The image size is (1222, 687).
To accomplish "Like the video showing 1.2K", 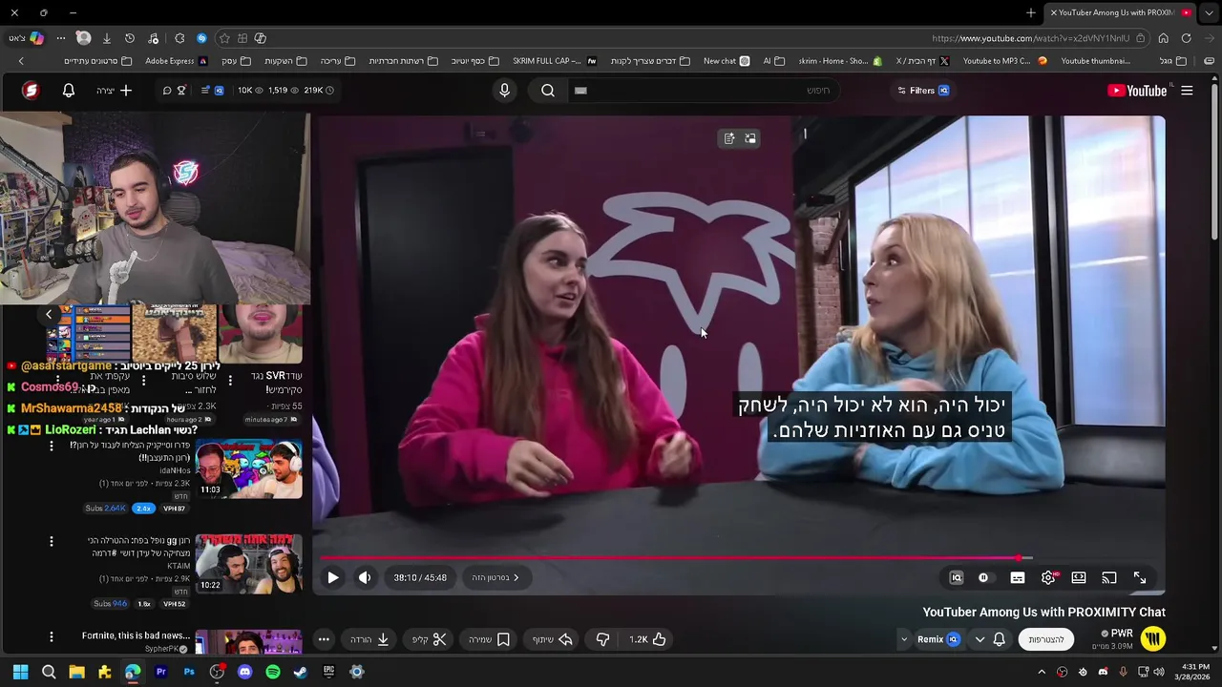I will [648, 639].
